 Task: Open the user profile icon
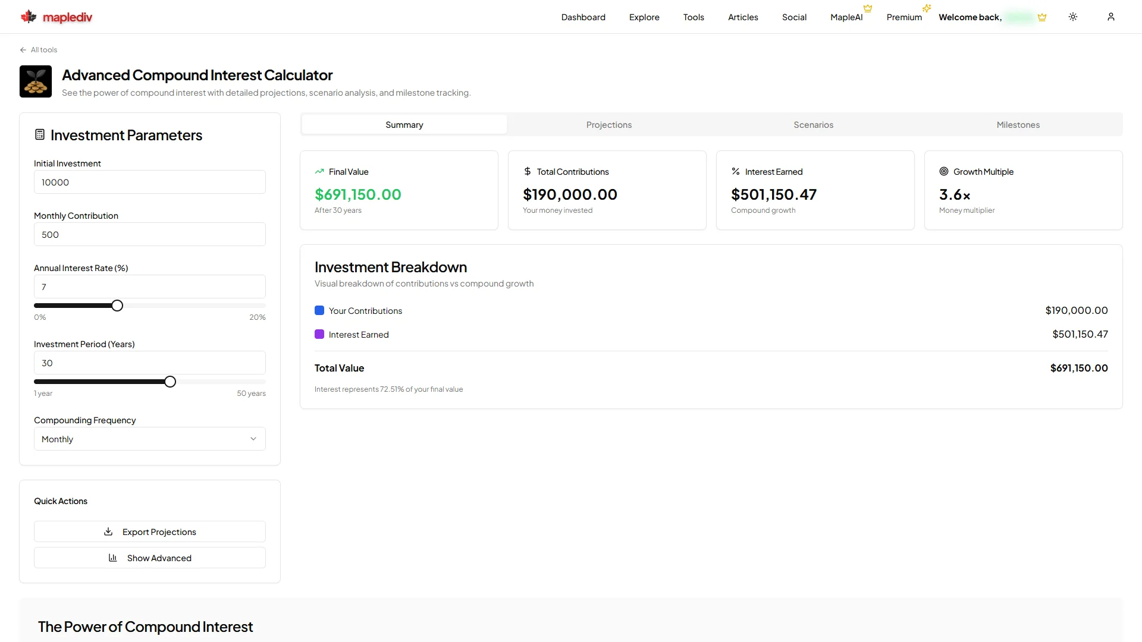coord(1110,17)
